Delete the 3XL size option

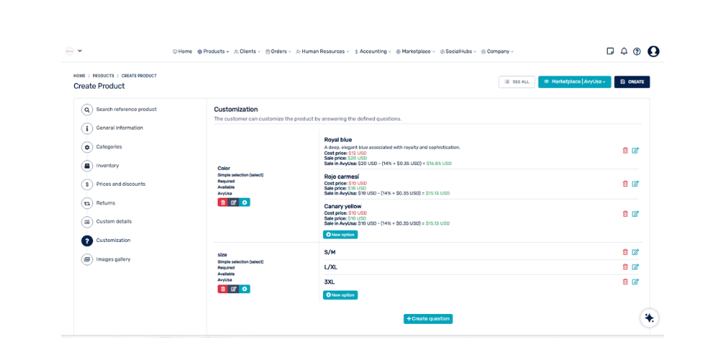(x=625, y=282)
